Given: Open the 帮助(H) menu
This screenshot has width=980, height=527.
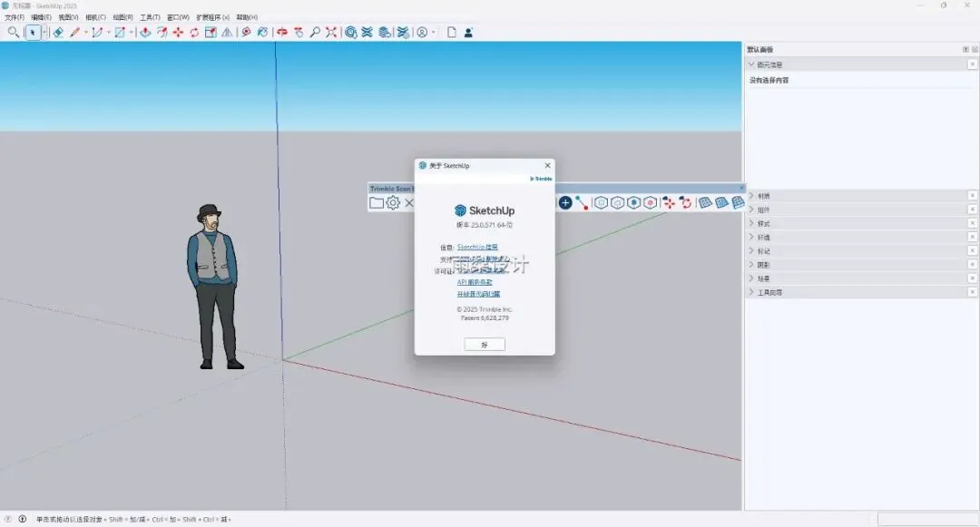Looking at the screenshot, I should tap(247, 17).
